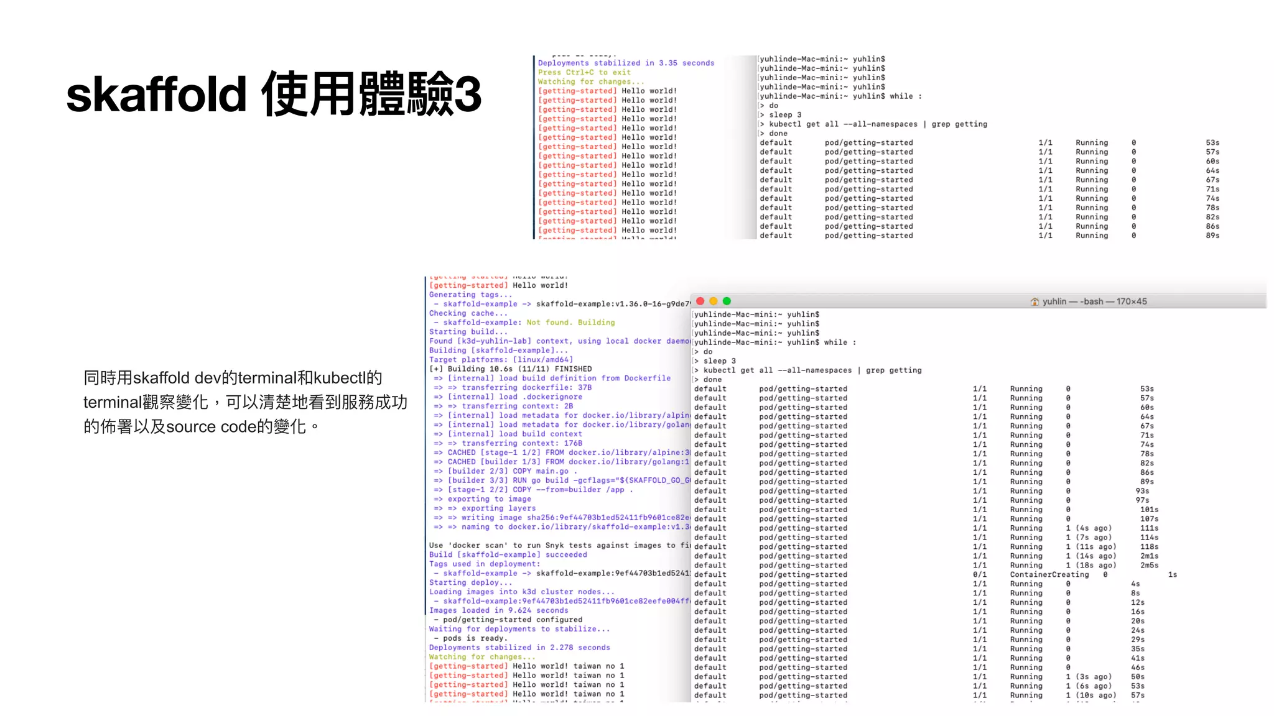Click the home folder icon in terminal title
Screen dimensions: 1274x716
pyautogui.click(x=1035, y=301)
